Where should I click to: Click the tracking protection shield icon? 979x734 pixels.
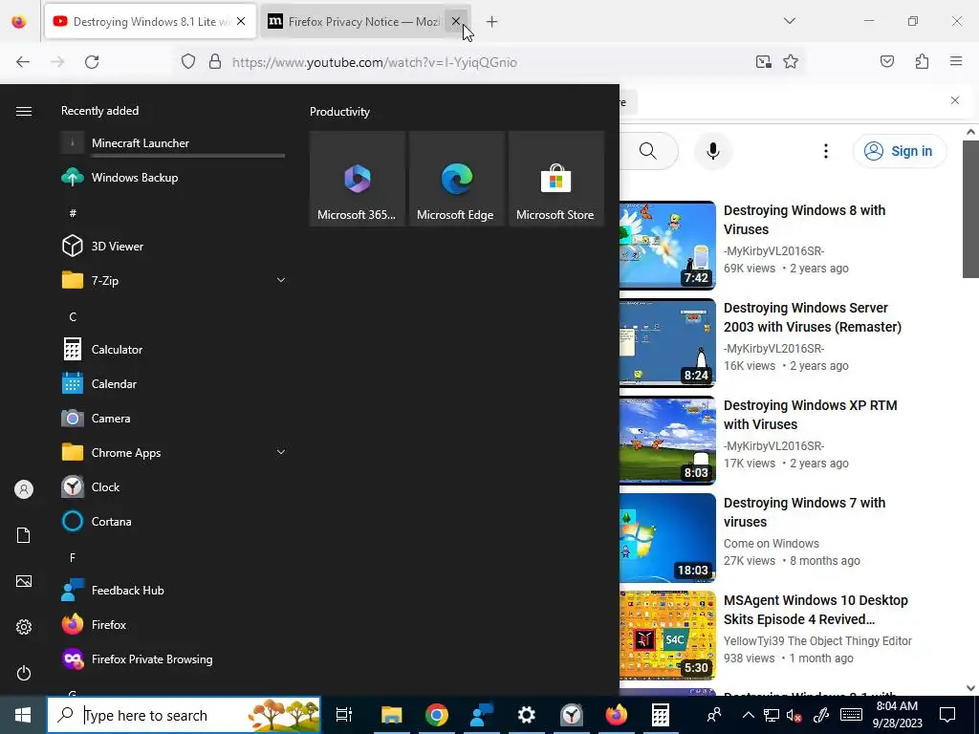pos(188,62)
